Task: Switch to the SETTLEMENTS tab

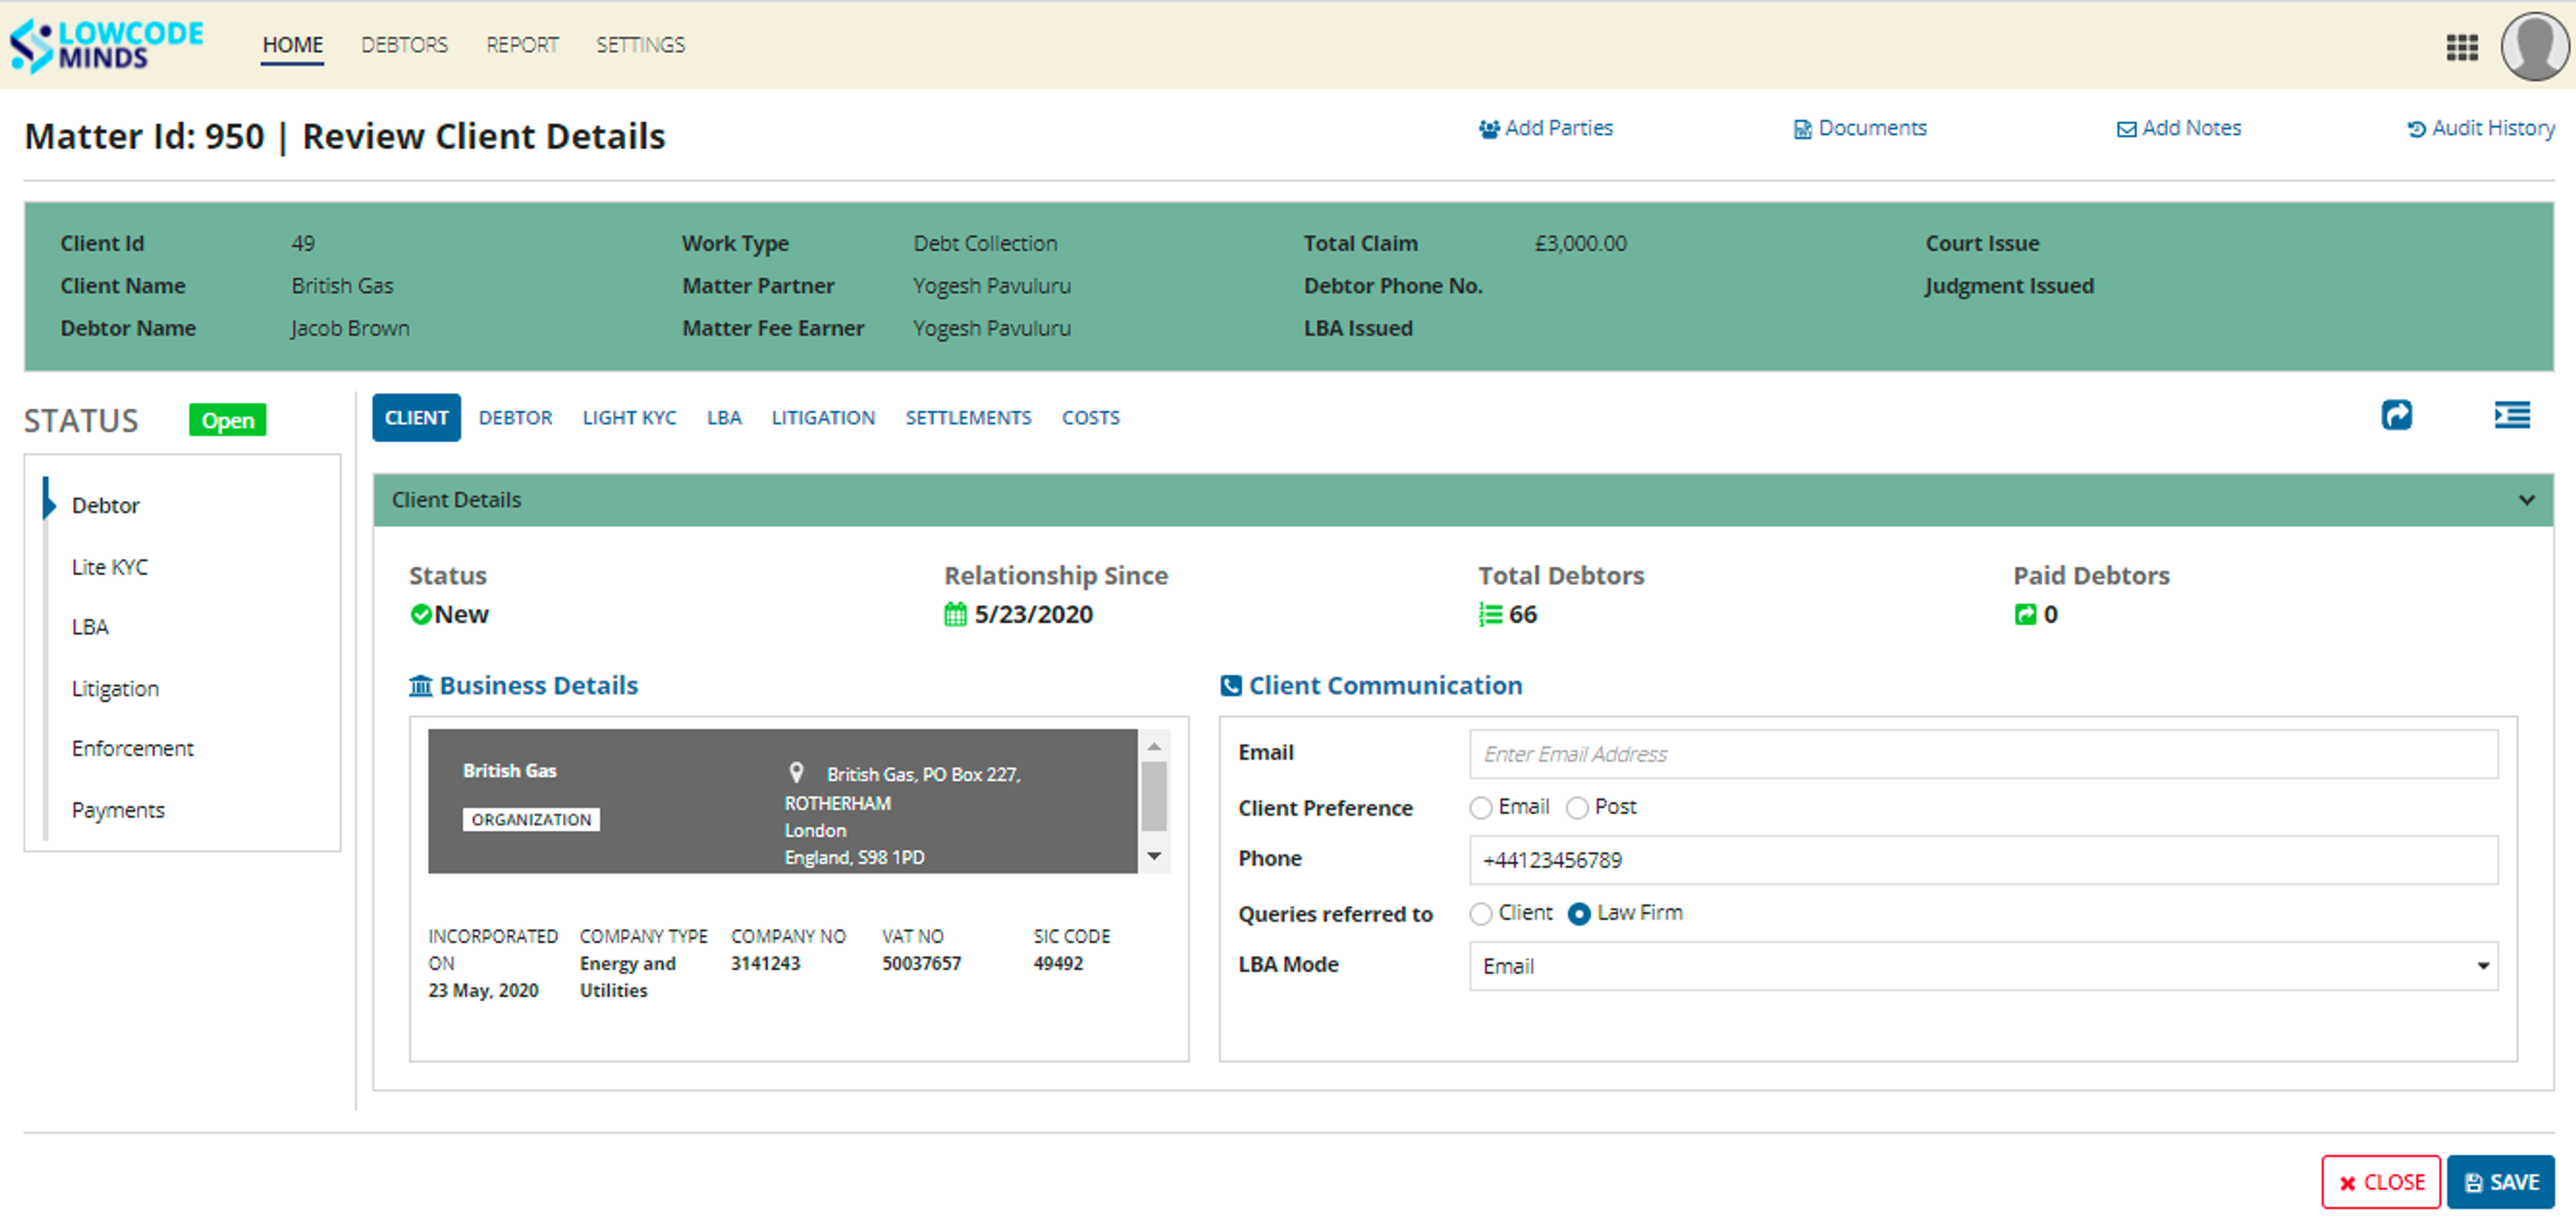Action: pos(968,418)
